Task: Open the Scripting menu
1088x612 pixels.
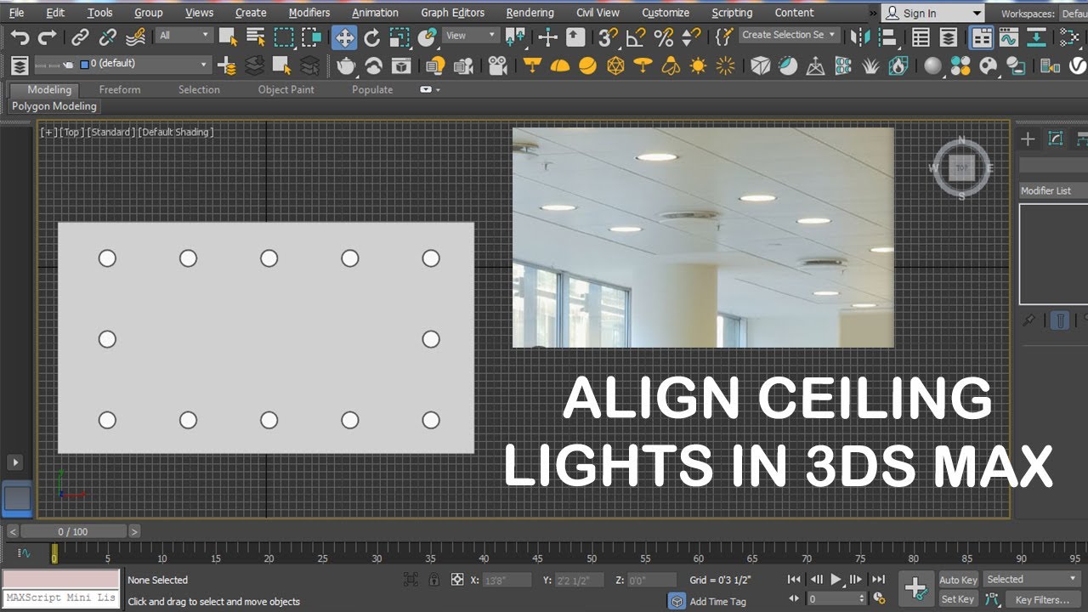Action: click(732, 13)
